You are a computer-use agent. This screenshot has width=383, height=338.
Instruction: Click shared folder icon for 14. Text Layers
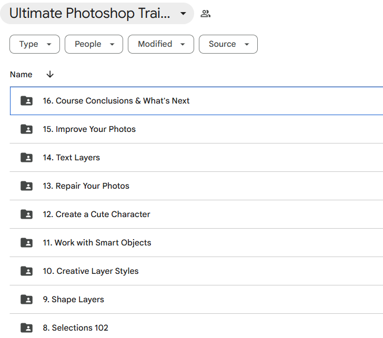[x=27, y=157]
